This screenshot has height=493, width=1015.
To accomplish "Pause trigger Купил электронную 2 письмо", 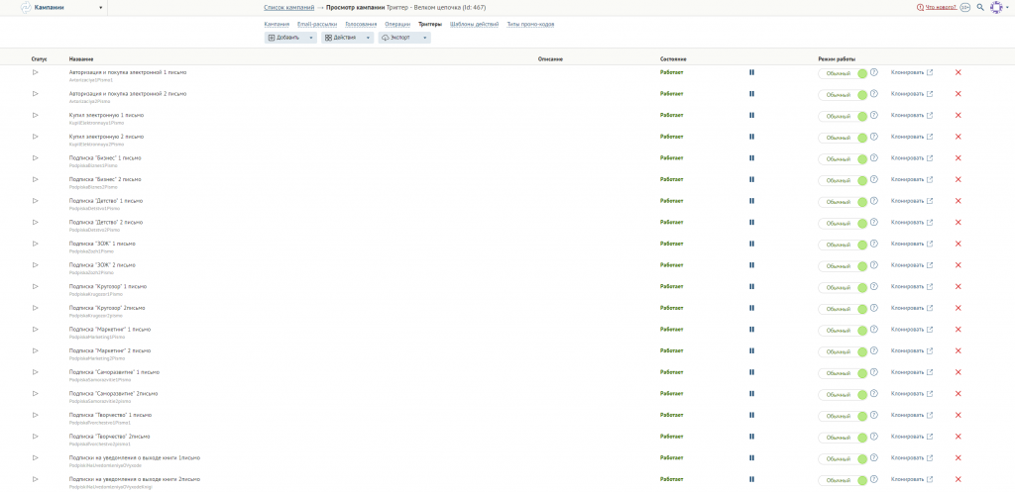I will (751, 137).
